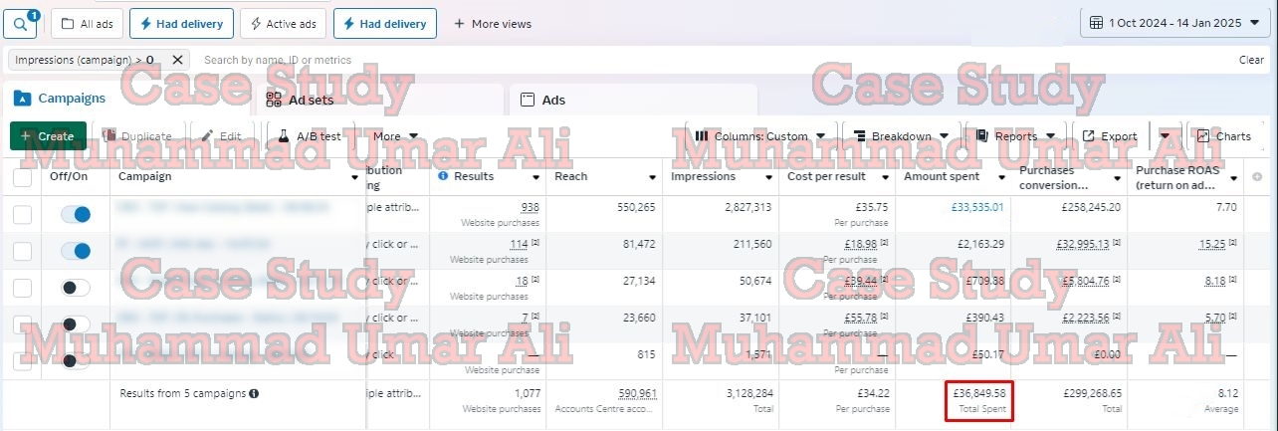Screen dimensions: 1278x431
Task: Expand the Columns: Custom dropdown
Action: (x=760, y=136)
